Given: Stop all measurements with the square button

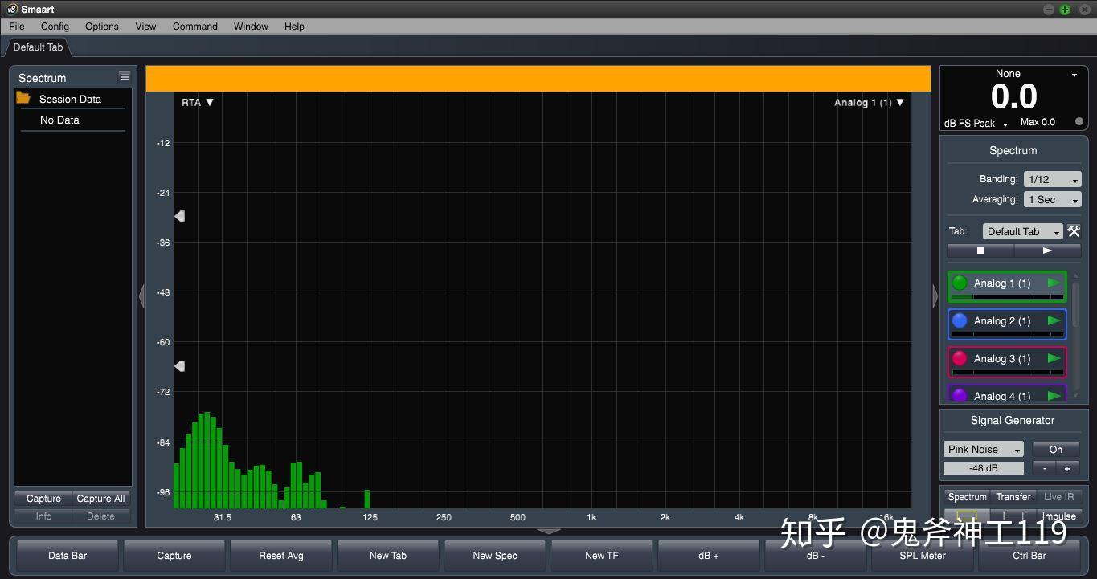Looking at the screenshot, I should [x=980, y=251].
